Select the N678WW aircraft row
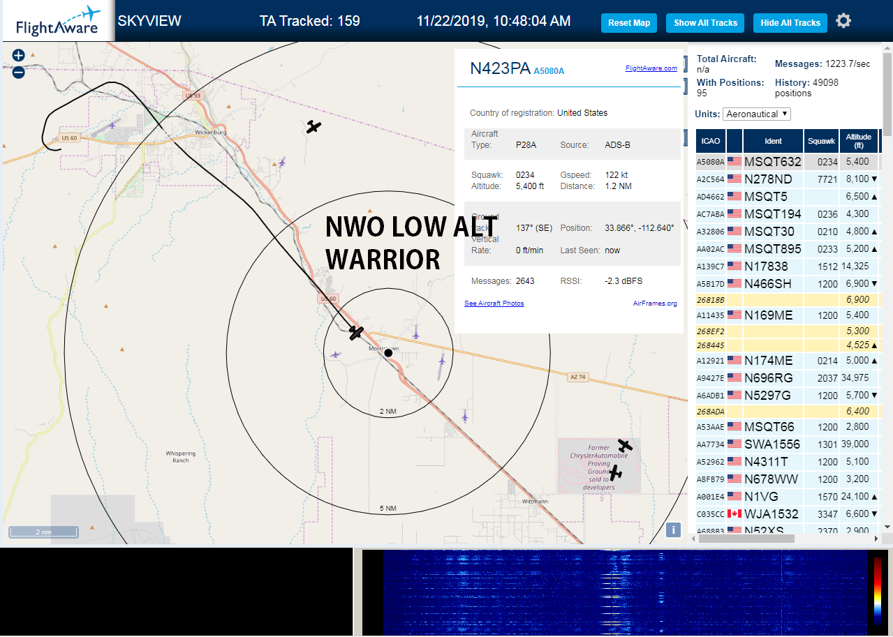The image size is (893, 637). tap(787, 479)
